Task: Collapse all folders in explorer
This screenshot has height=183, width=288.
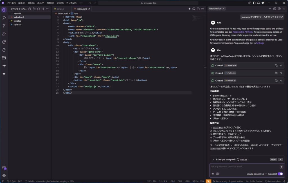Action: point(43,9)
